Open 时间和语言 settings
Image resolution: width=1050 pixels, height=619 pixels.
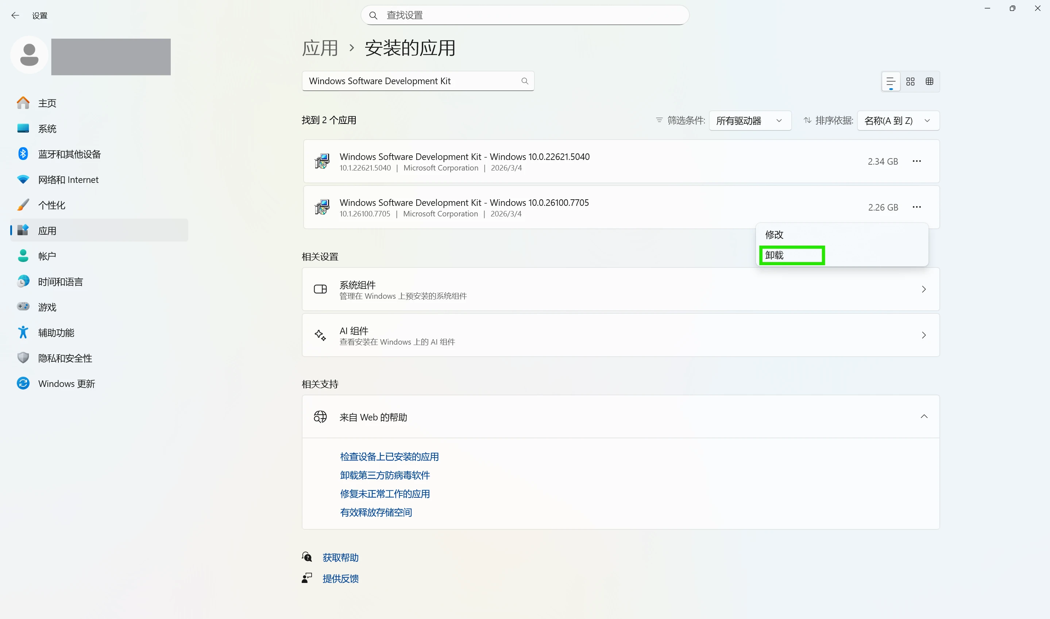click(99, 282)
